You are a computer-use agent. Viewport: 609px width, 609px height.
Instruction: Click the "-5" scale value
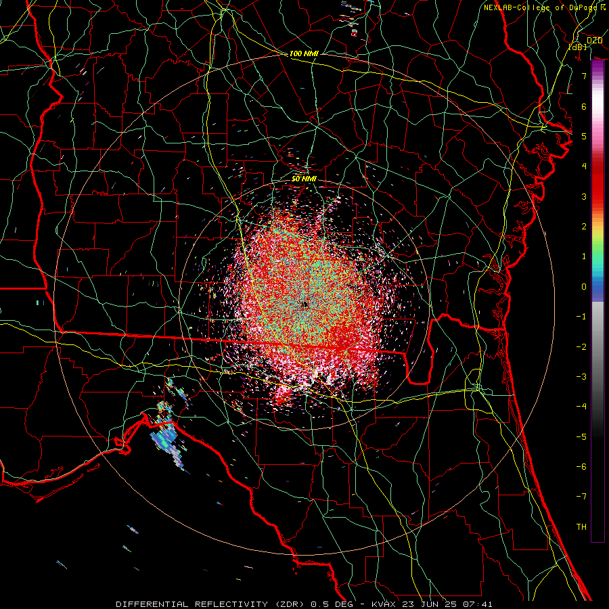[581, 437]
